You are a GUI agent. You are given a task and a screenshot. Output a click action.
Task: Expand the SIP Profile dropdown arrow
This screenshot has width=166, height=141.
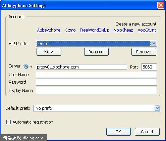(154, 43)
